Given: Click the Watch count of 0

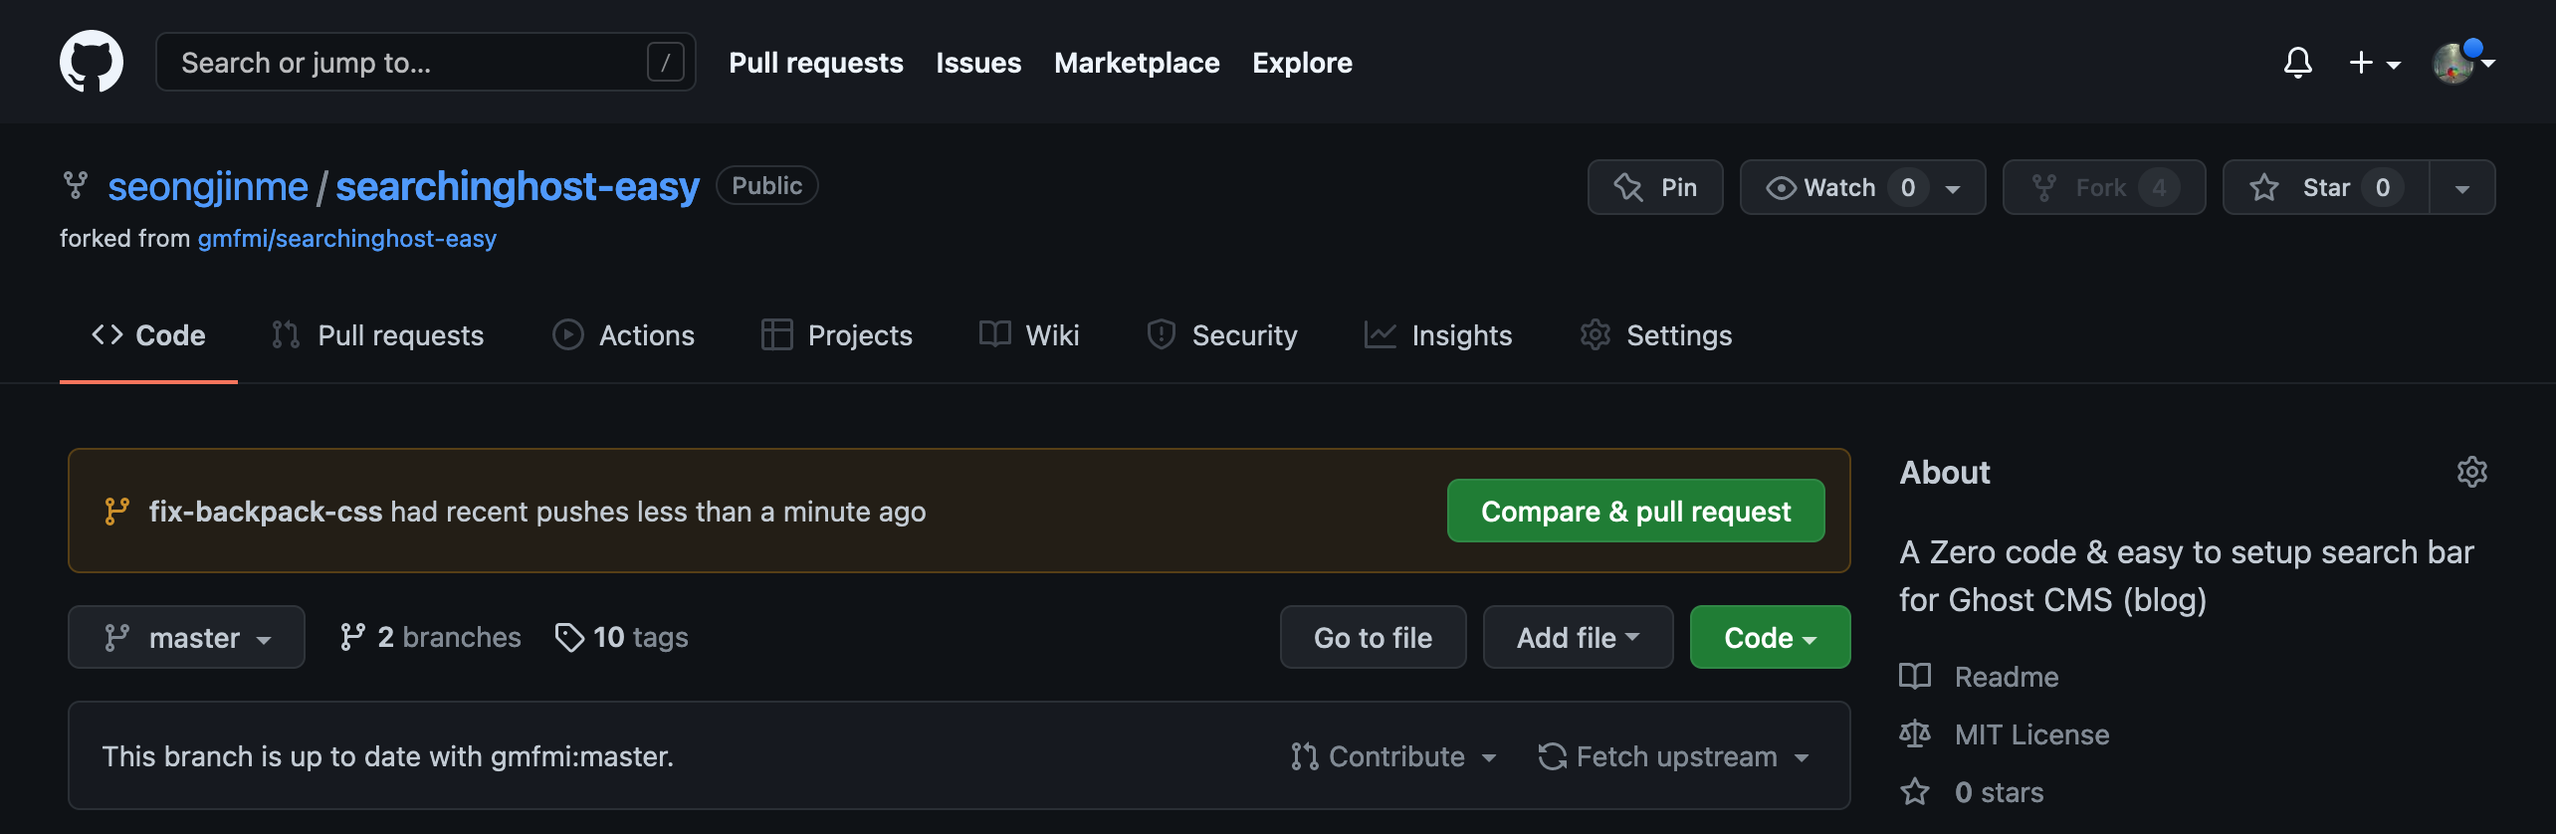Looking at the screenshot, I should click(x=1908, y=187).
